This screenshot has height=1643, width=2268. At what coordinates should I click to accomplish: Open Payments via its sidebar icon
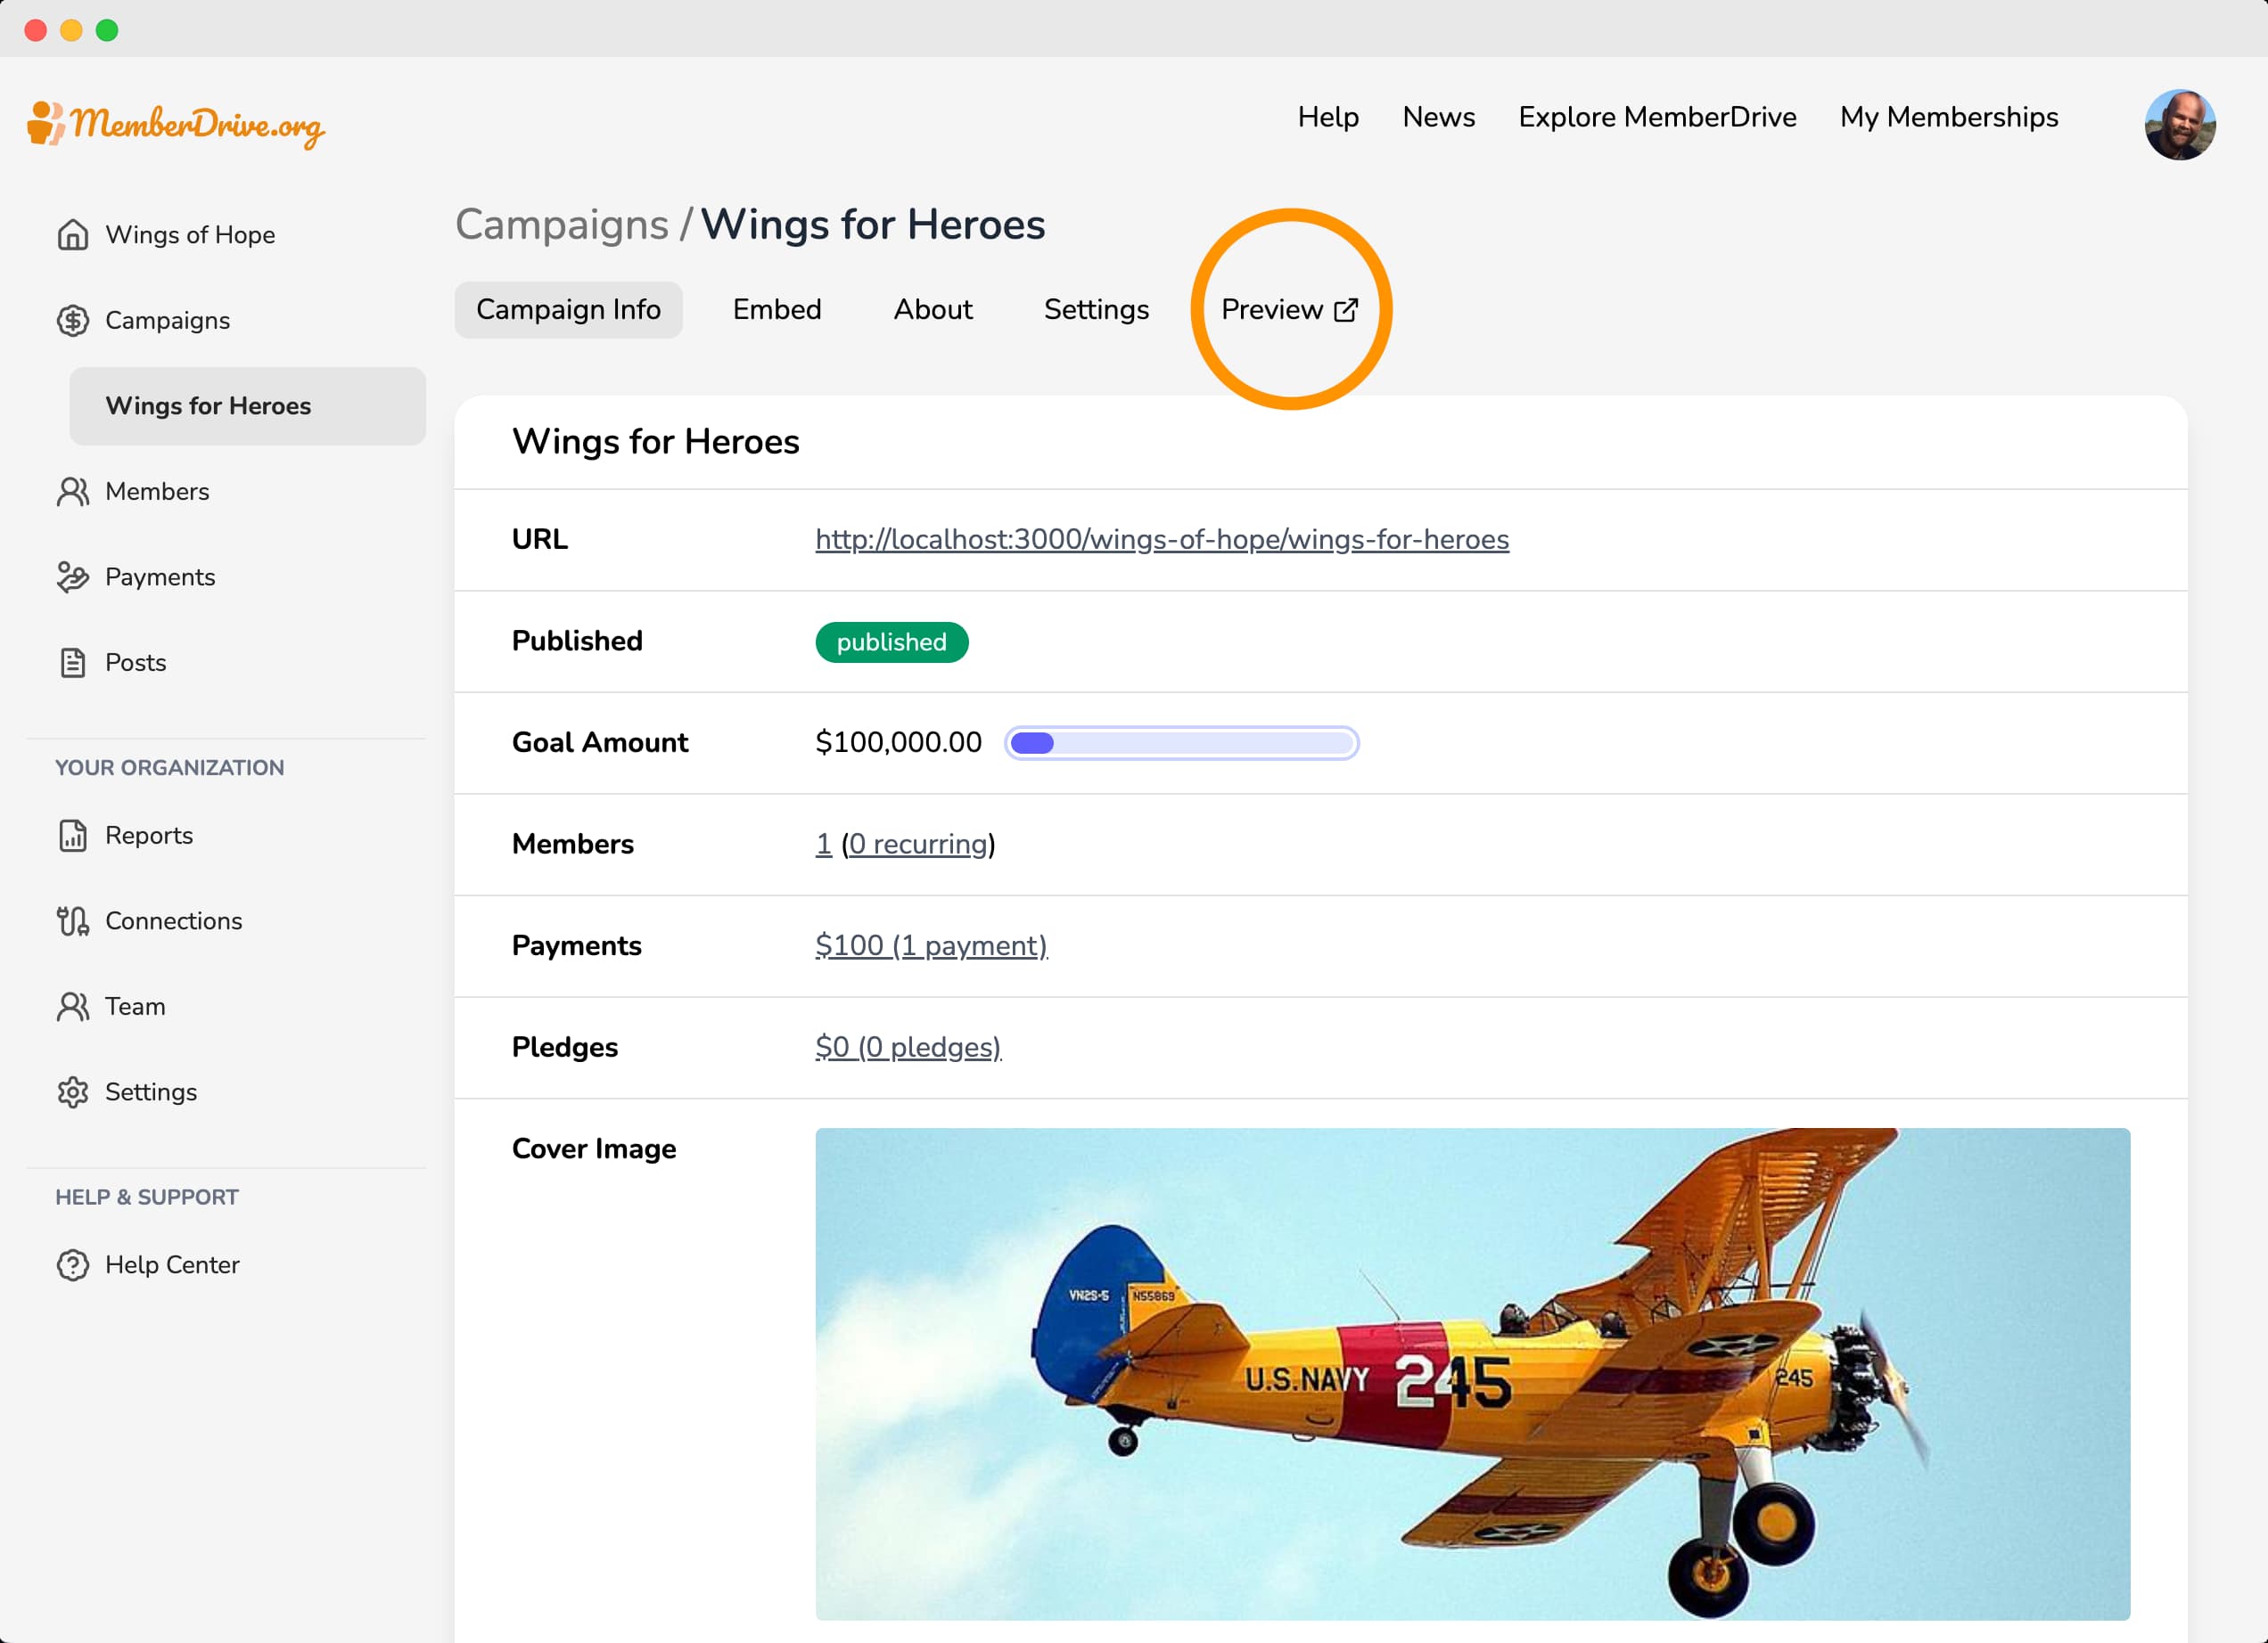(73, 576)
